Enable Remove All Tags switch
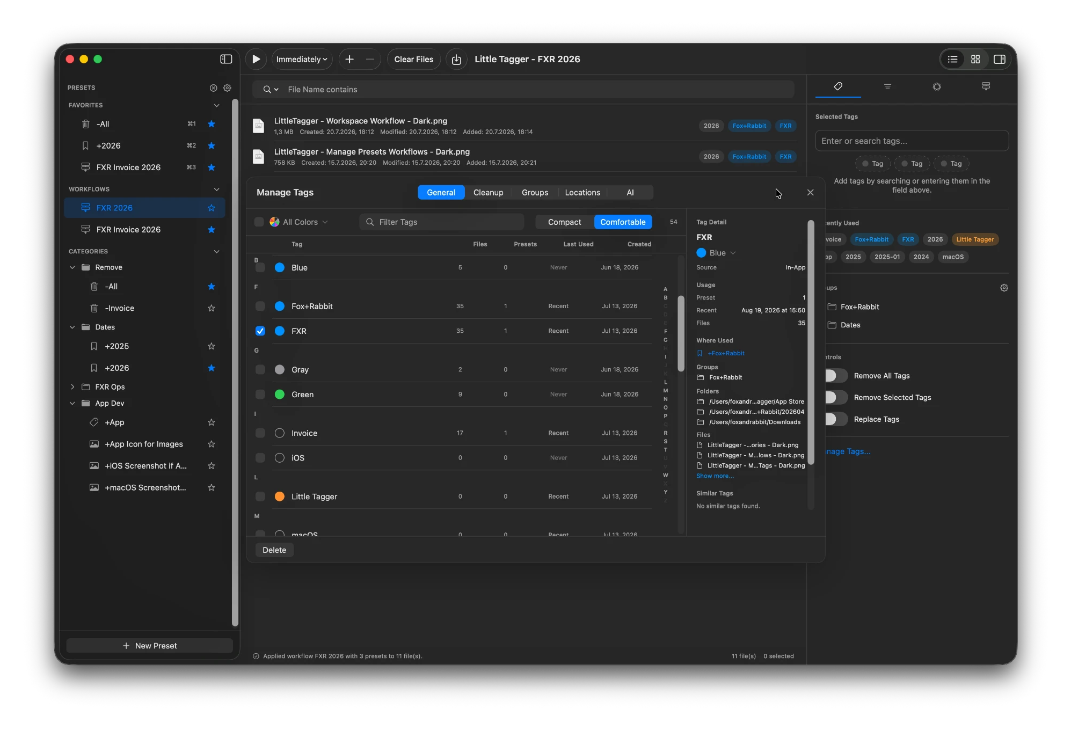The width and height of the screenshot is (1071, 730). 835,376
